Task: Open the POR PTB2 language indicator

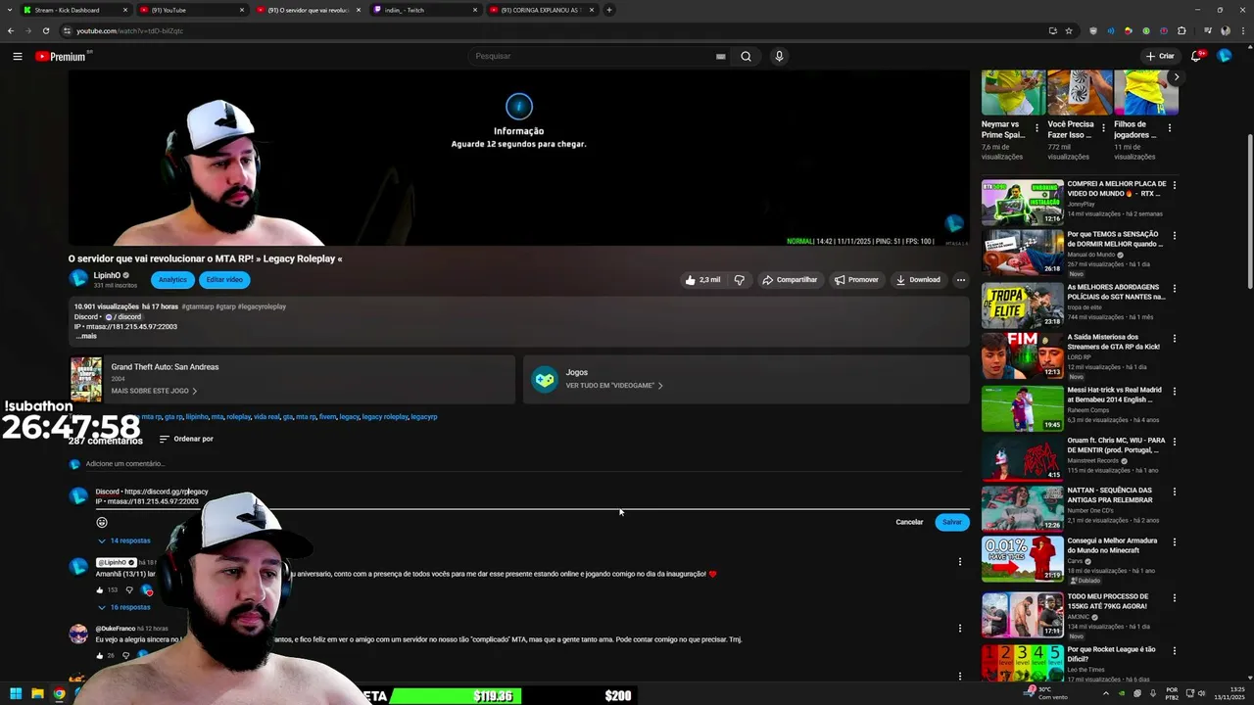Action: click(x=1172, y=694)
